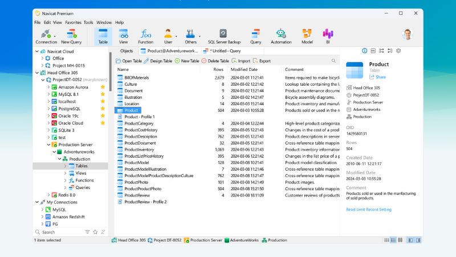Screen dimensions: 456x257
Task: Open the File menu
Action: click(38, 22)
